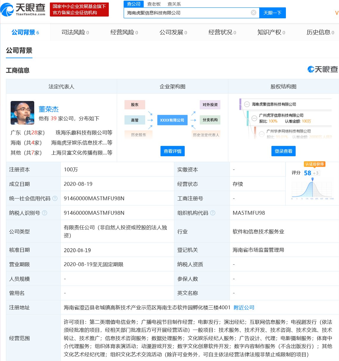Click the 天眼查 watermark logo beside 工商信息

(x=322, y=70)
